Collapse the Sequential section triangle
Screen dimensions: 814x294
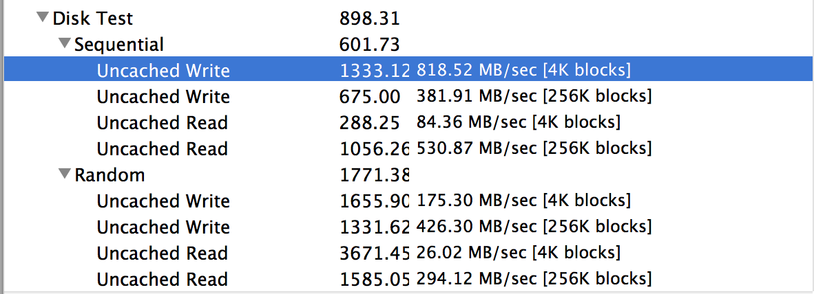64,43
